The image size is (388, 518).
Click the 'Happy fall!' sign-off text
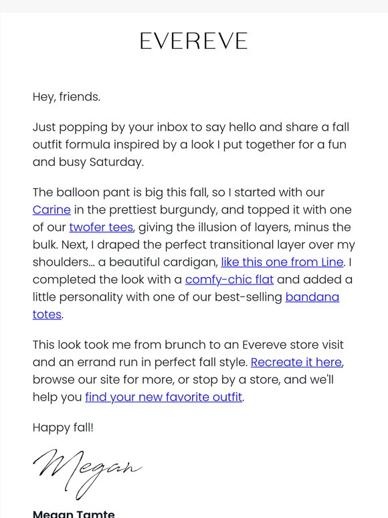(x=63, y=428)
